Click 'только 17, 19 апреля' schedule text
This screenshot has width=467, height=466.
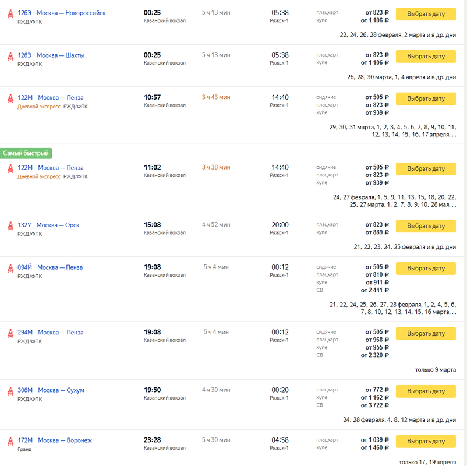pyautogui.click(x=427, y=462)
